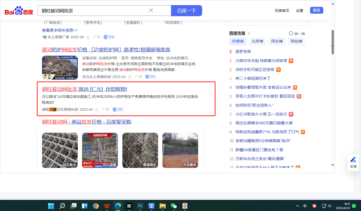
Task: Click the 反馈 feedback pencil icon
Action: tap(353, 160)
